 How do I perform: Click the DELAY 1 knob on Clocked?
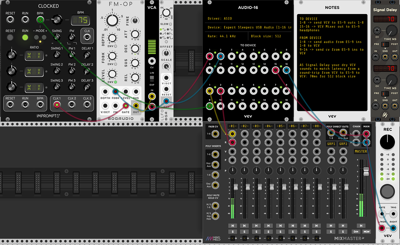pos(87,55)
